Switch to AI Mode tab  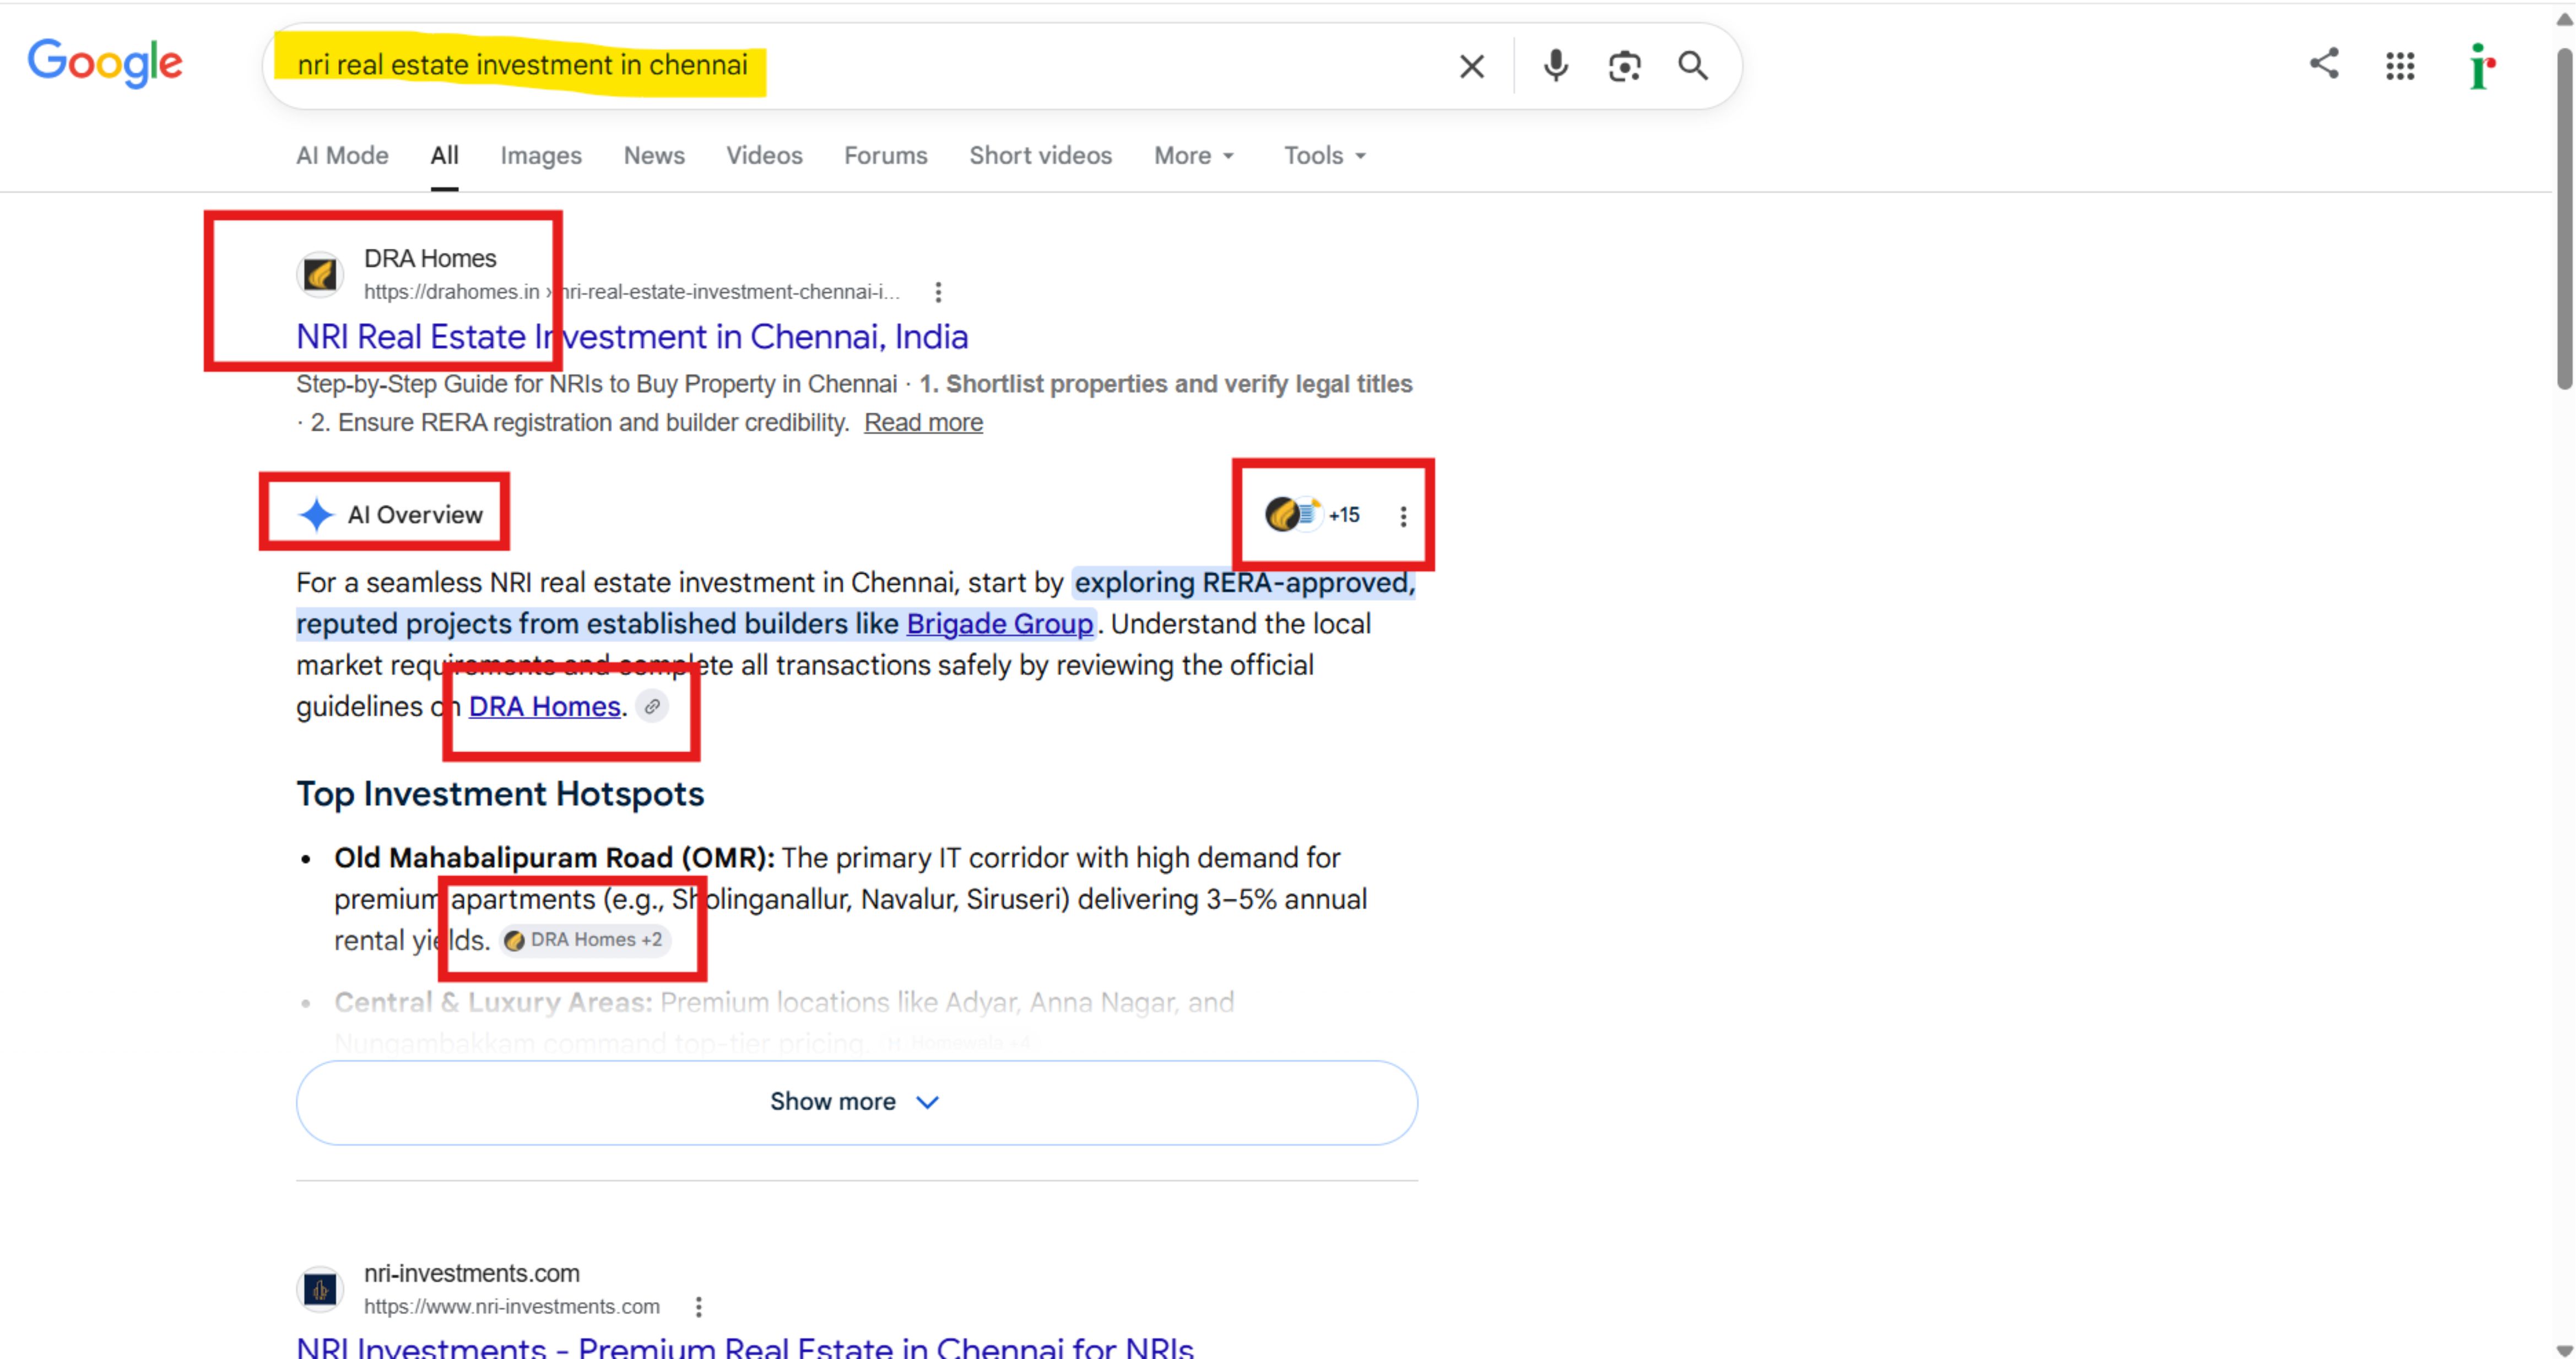tap(342, 156)
